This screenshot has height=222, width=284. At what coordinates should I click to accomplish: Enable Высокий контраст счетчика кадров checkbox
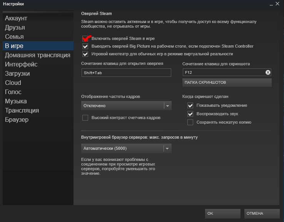85,118
